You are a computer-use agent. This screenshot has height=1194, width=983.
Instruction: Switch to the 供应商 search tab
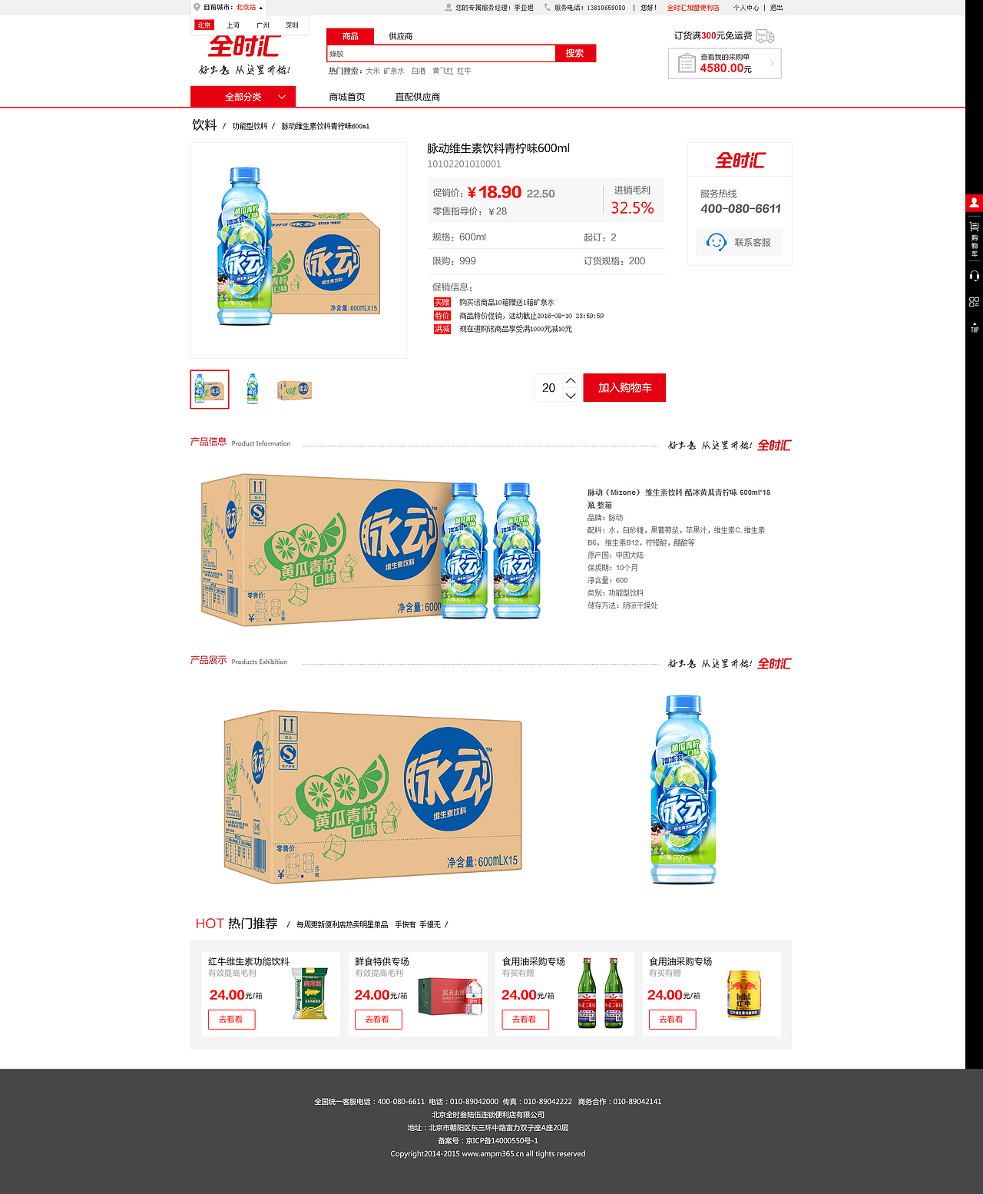[400, 36]
